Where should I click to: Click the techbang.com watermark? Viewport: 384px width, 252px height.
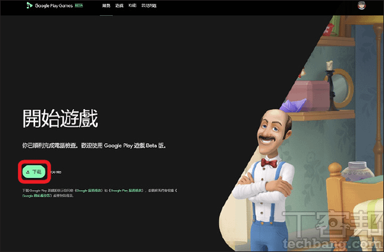(332, 244)
